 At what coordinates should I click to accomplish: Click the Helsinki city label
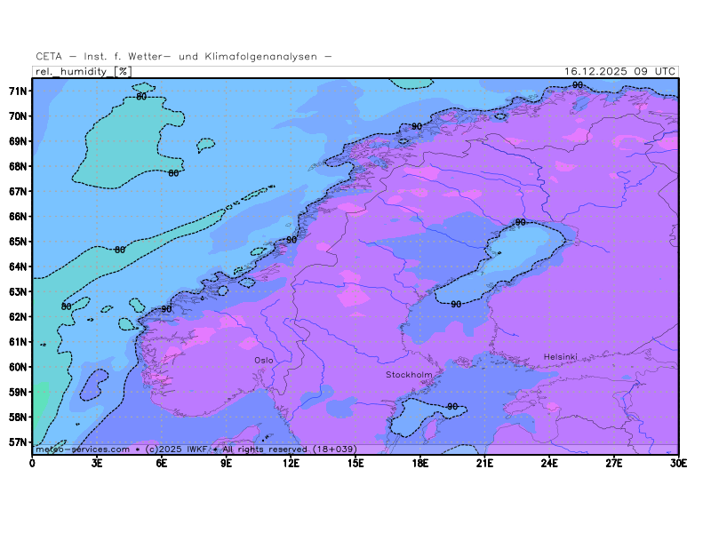560,357
